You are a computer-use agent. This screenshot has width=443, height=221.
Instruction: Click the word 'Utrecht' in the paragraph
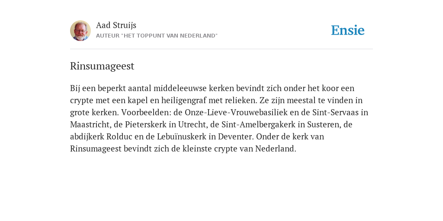coord(192,124)
